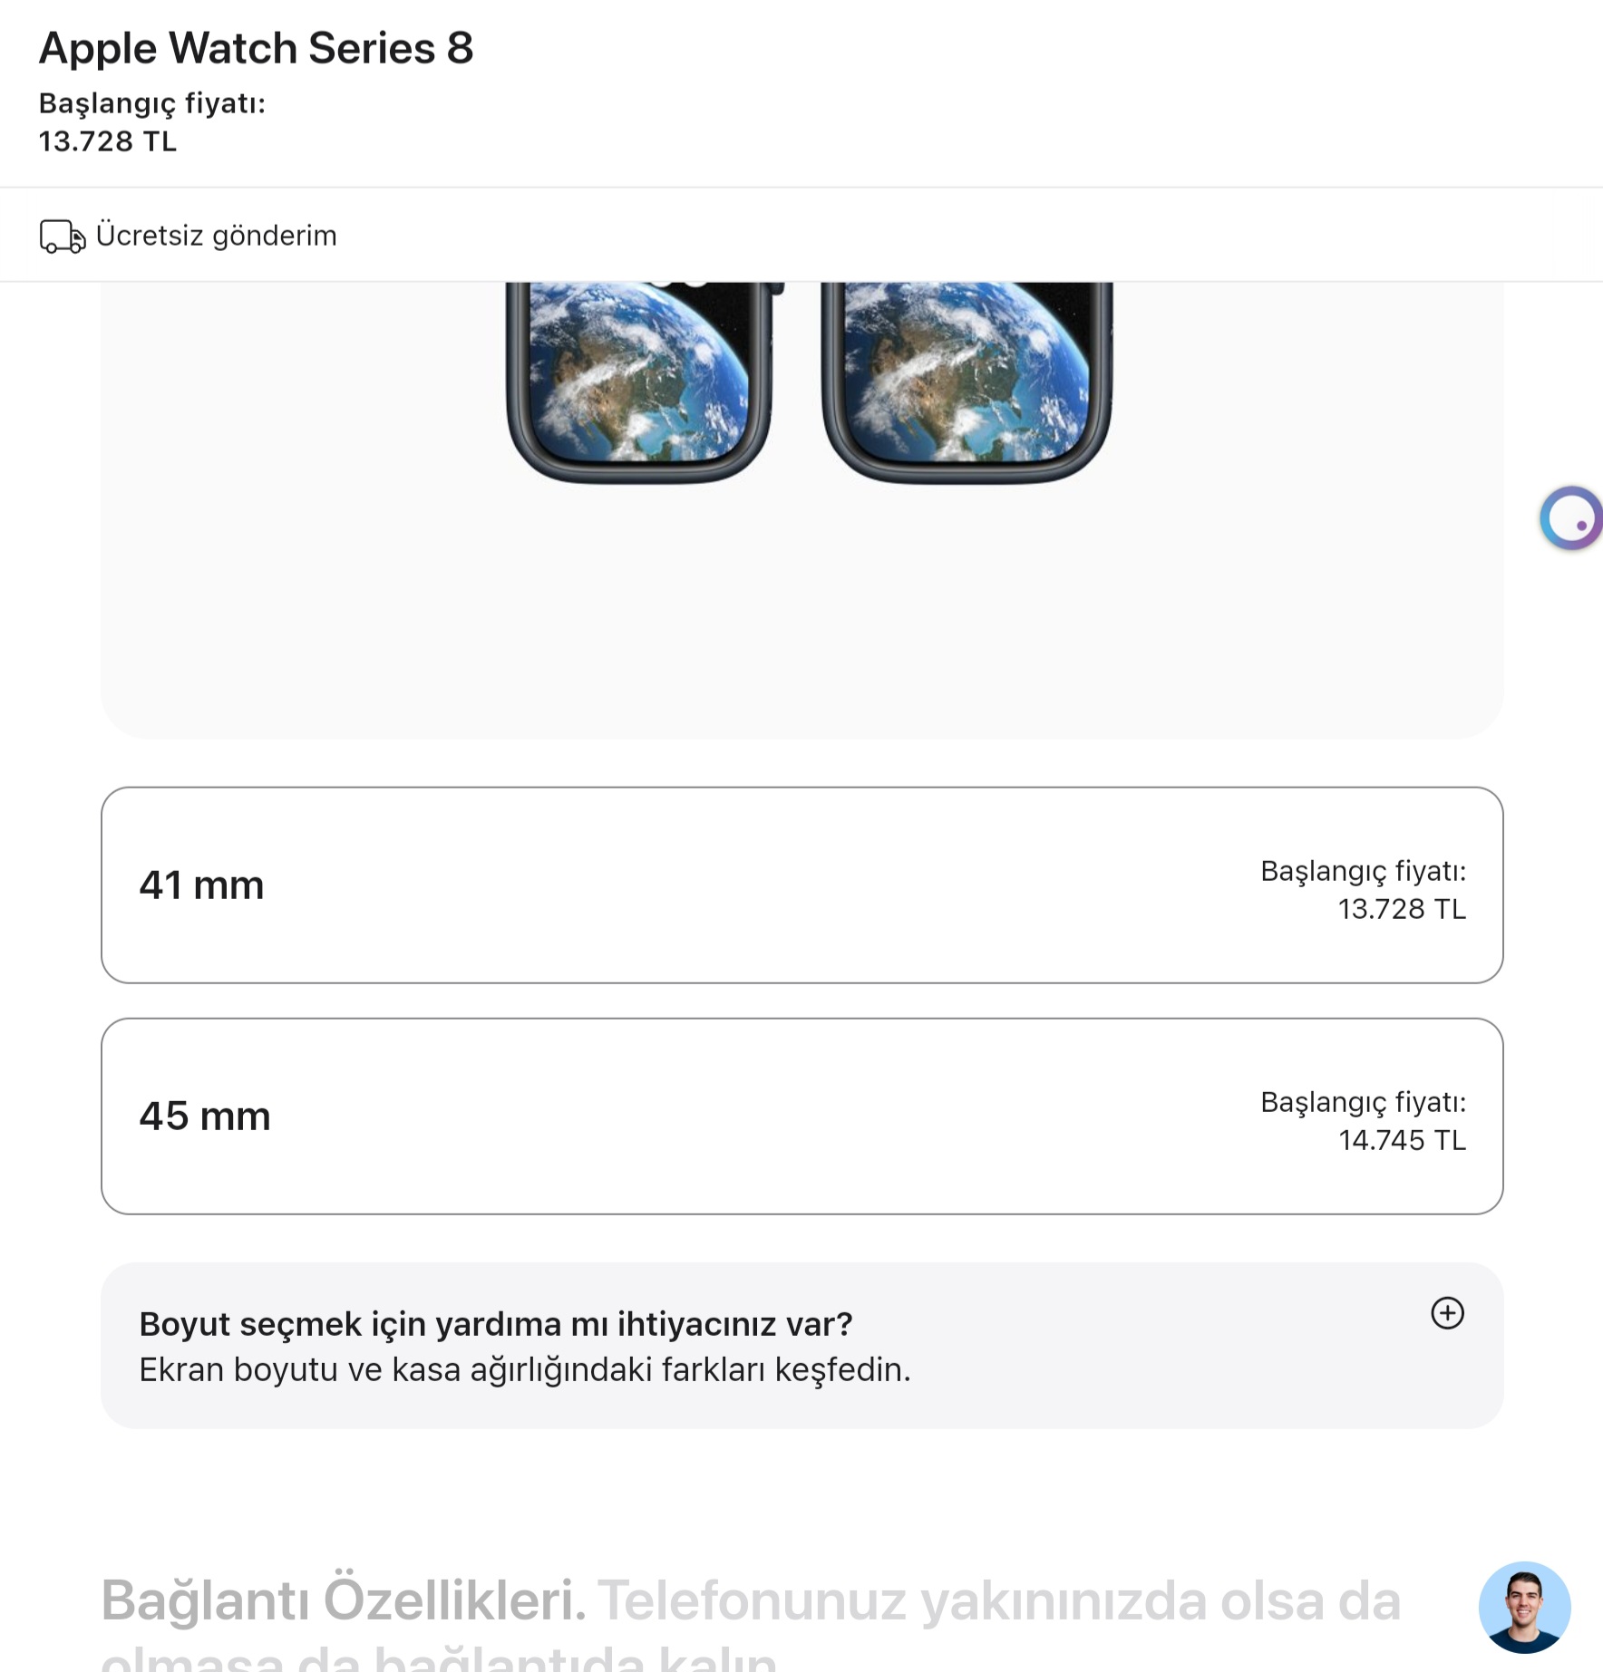
Task: Click the "45 mm" label text
Action: (204, 1116)
